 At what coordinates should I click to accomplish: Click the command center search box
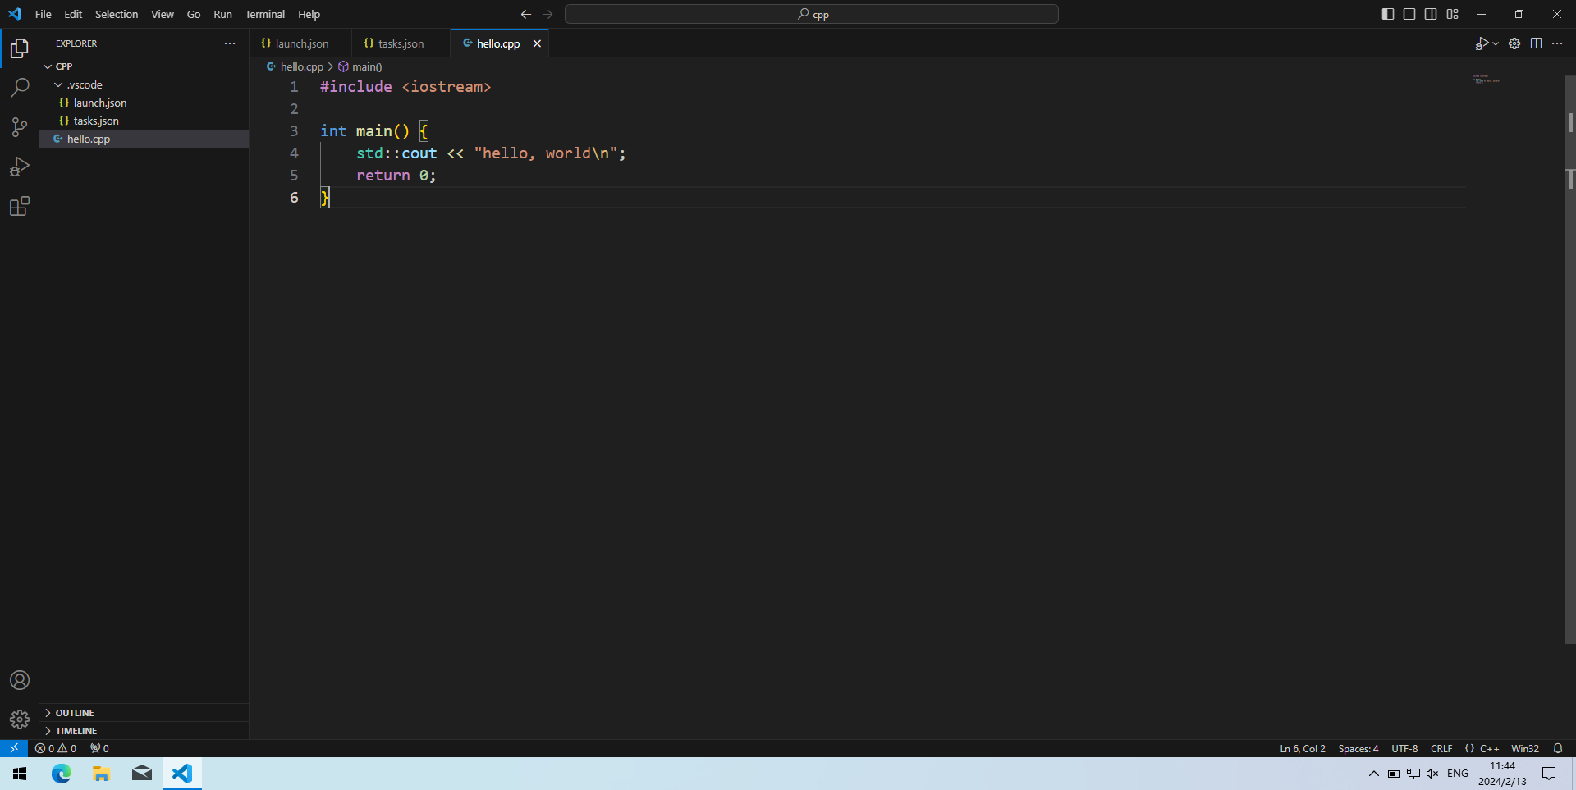pyautogui.click(x=812, y=14)
